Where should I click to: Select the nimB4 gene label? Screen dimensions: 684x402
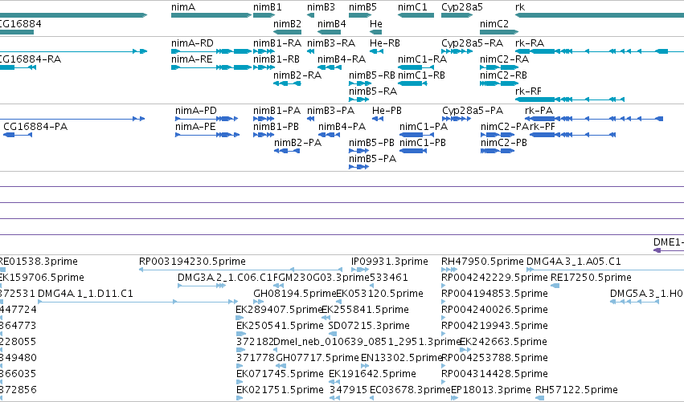pyautogui.click(x=331, y=23)
